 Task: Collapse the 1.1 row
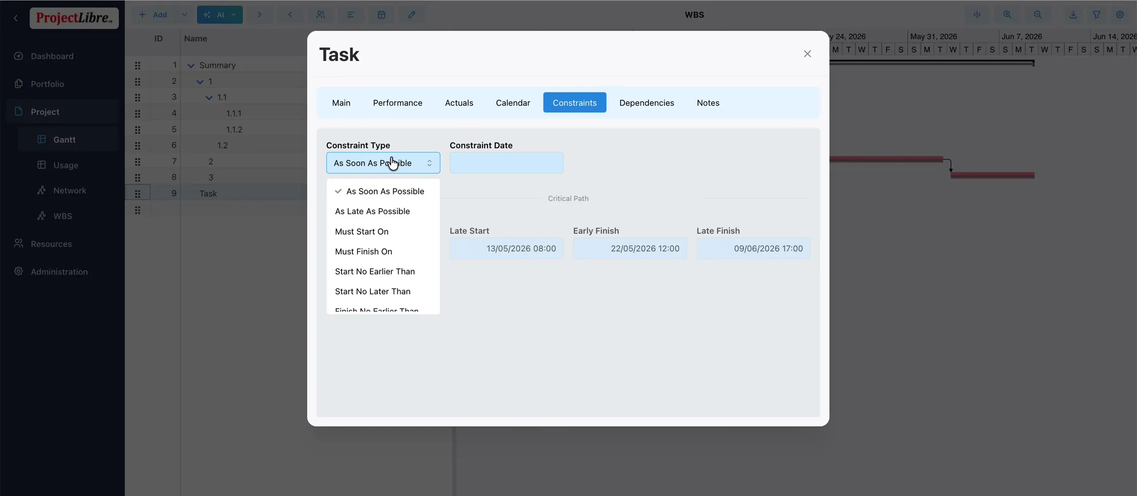[x=209, y=97]
